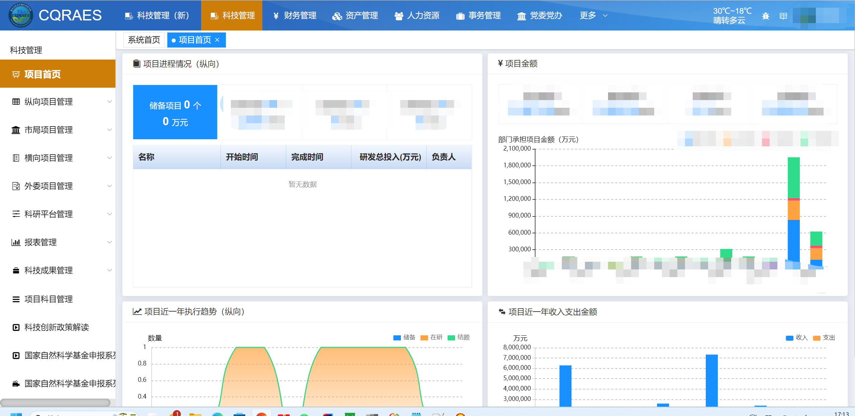Click the 财务管理 yen icon in top nav
The image size is (855, 416).
[x=276, y=16]
